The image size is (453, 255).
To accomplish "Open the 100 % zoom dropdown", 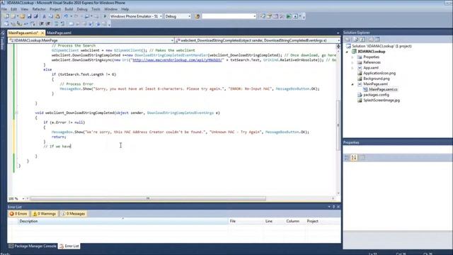I will pyautogui.click(x=23, y=198).
